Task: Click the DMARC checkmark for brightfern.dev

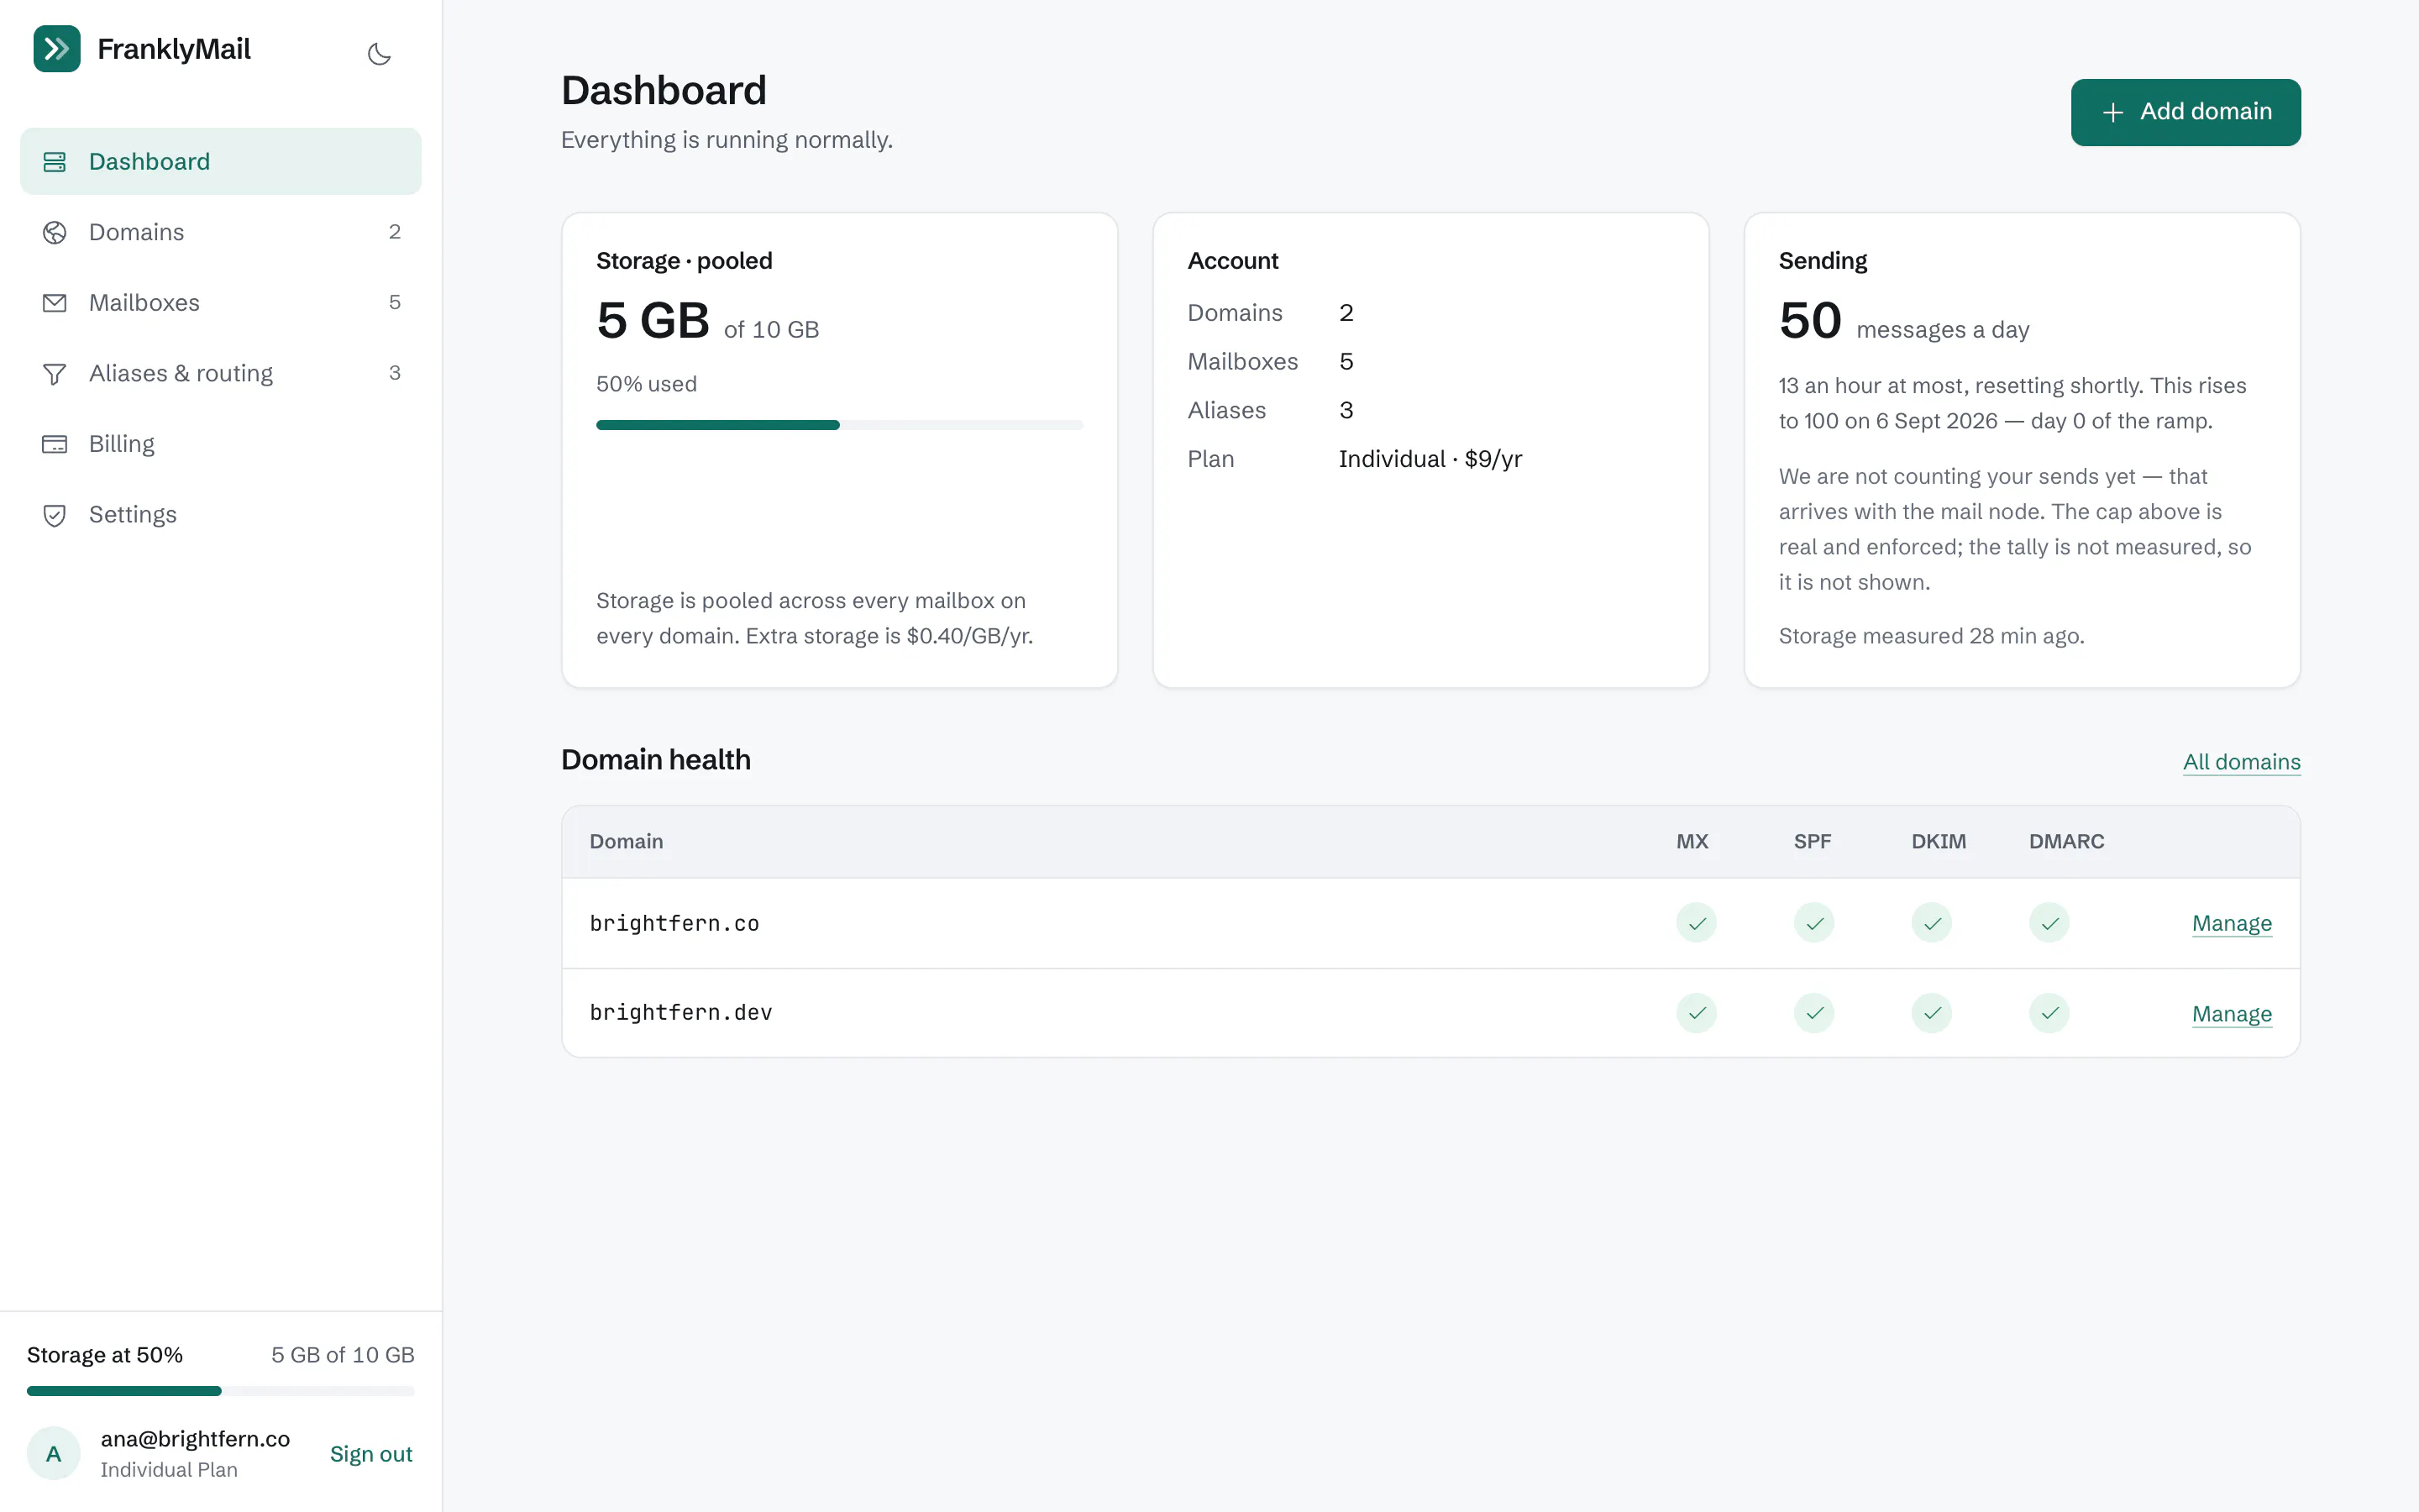Action: pyautogui.click(x=2049, y=1013)
